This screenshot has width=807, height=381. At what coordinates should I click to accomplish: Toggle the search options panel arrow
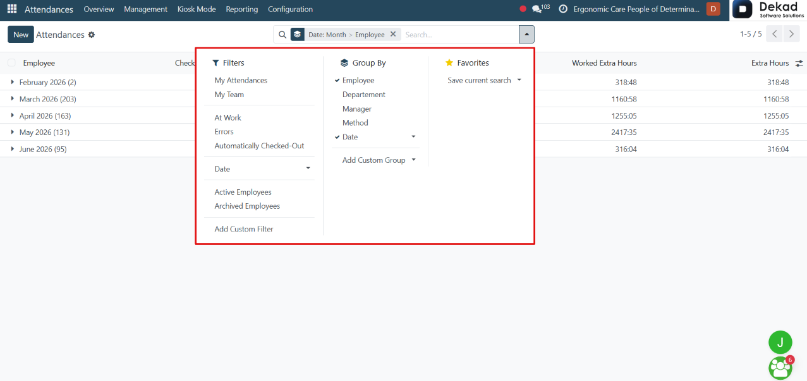(x=526, y=35)
